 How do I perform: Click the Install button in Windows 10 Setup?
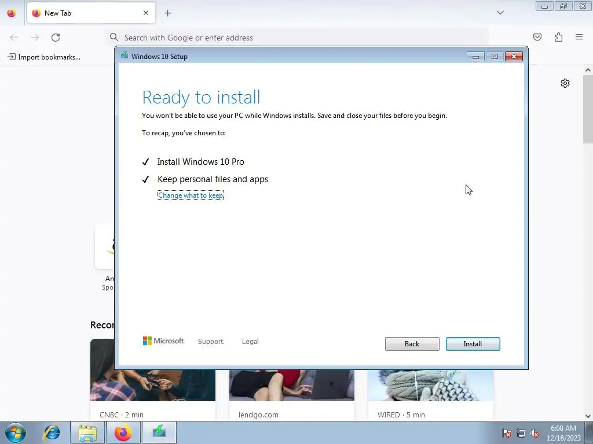(x=473, y=343)
